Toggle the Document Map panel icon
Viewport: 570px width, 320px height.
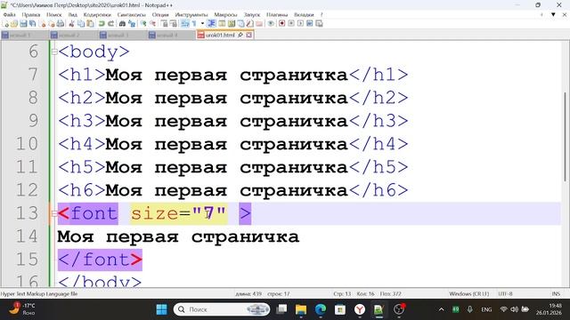click(x=232, y=24)
